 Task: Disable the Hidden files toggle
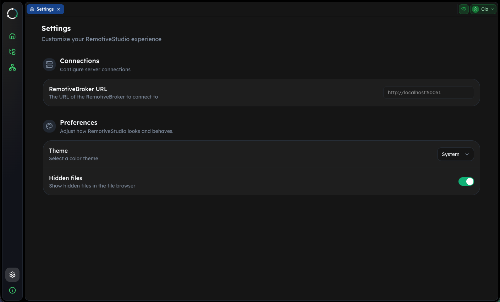[466, 181]
